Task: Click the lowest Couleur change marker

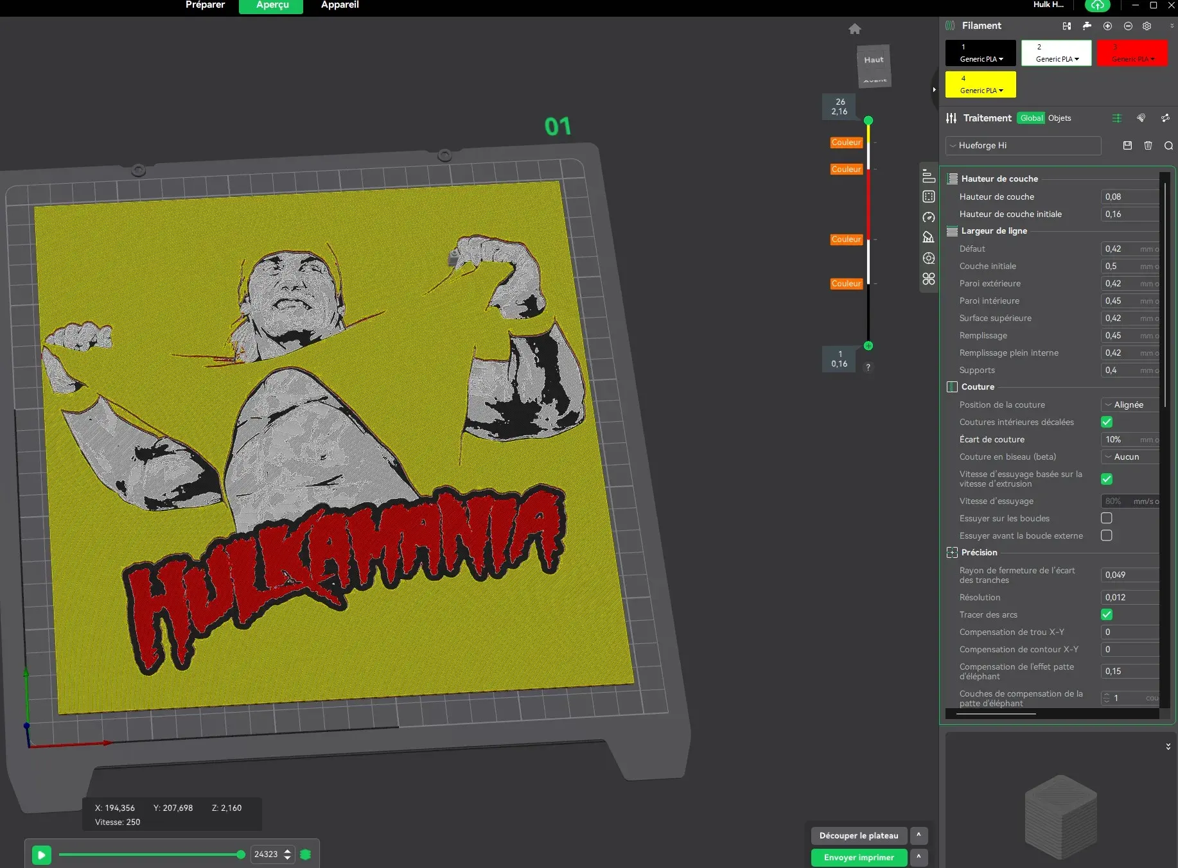Action: point(847,284)
